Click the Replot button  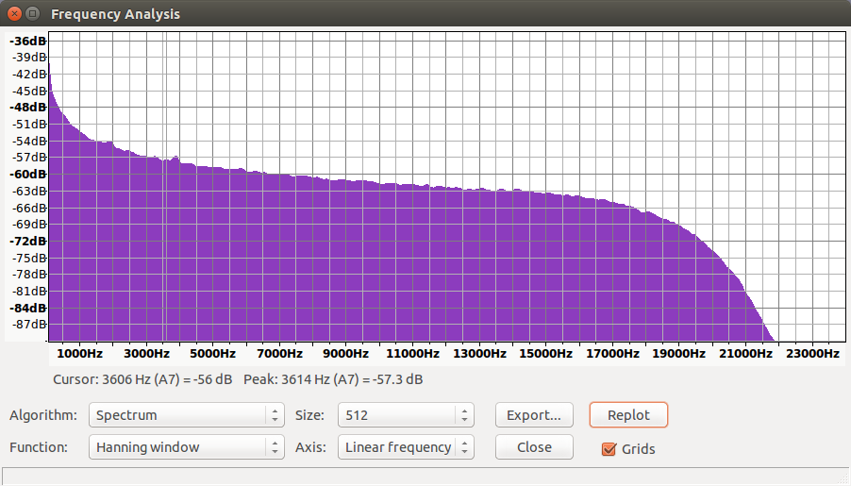pos(628,415)
